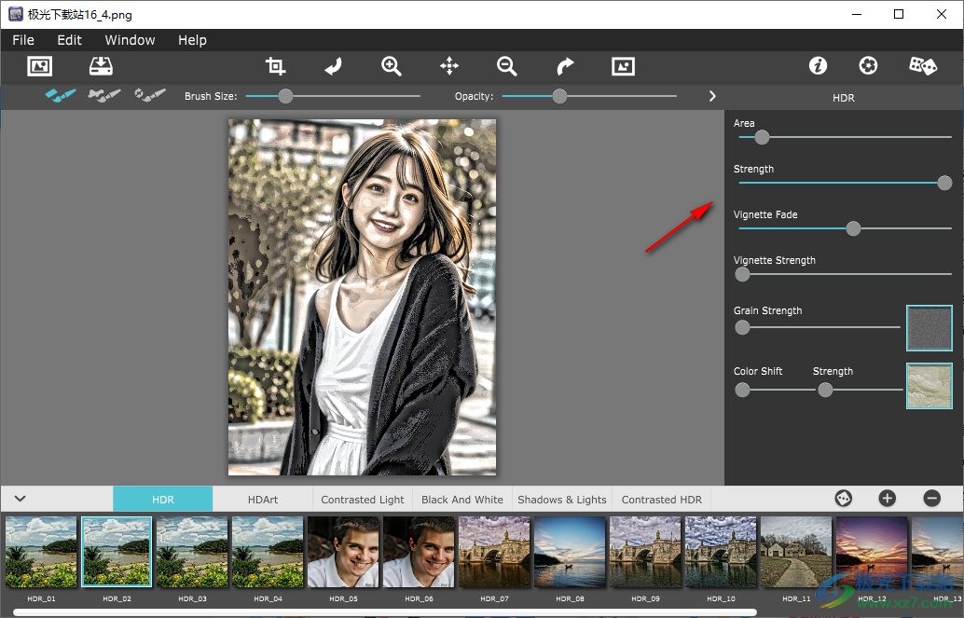Select the blue paint brush tool
The image size is (964, 618).
(61, 95)
